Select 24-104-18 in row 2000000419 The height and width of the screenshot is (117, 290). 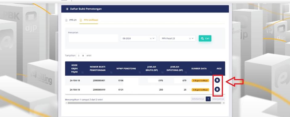(x=75, y=90)
